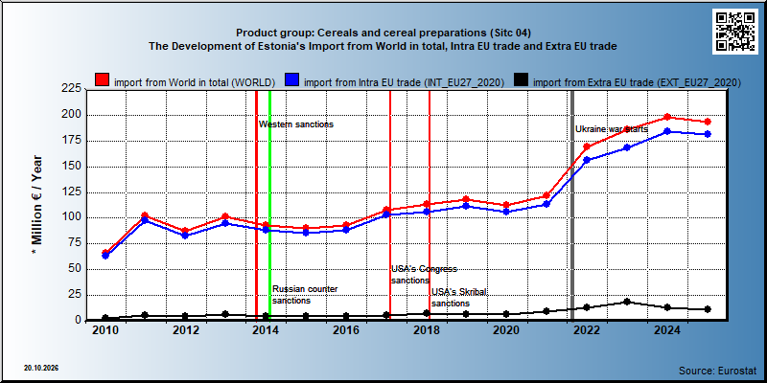
Task: Click the red 2022 World data point
Action: (587, 146)
